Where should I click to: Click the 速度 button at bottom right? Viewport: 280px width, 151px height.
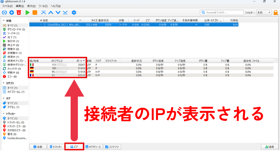point(269,147)
